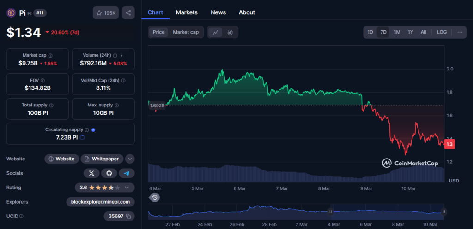Open the Circulating supply info icon
473x229 pixels.
87,130
